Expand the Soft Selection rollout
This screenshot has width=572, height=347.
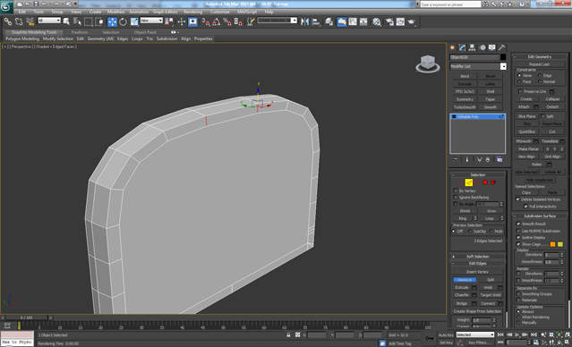[x=478, y=257]
